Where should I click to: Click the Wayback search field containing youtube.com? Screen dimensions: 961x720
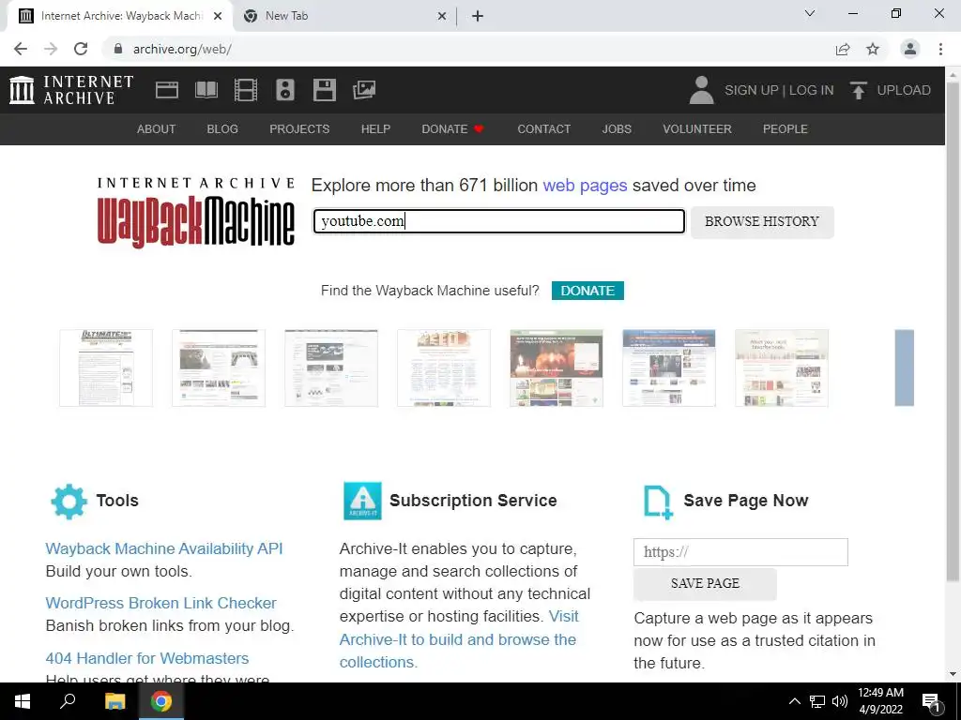499,221
